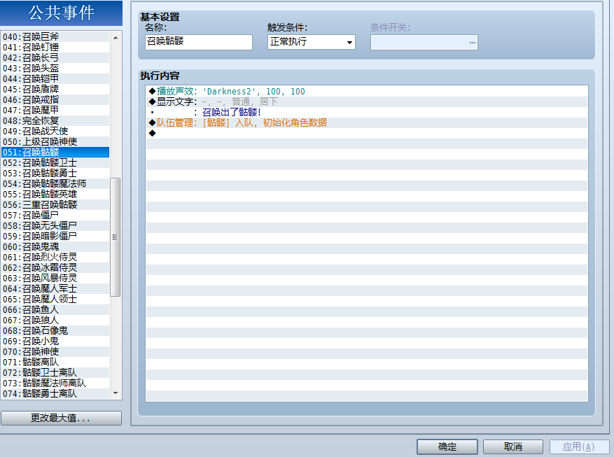Click the ellipsis button in 条件开关 field
The height and width of the screenshot is (457, 614).
[x=473, y=42]
